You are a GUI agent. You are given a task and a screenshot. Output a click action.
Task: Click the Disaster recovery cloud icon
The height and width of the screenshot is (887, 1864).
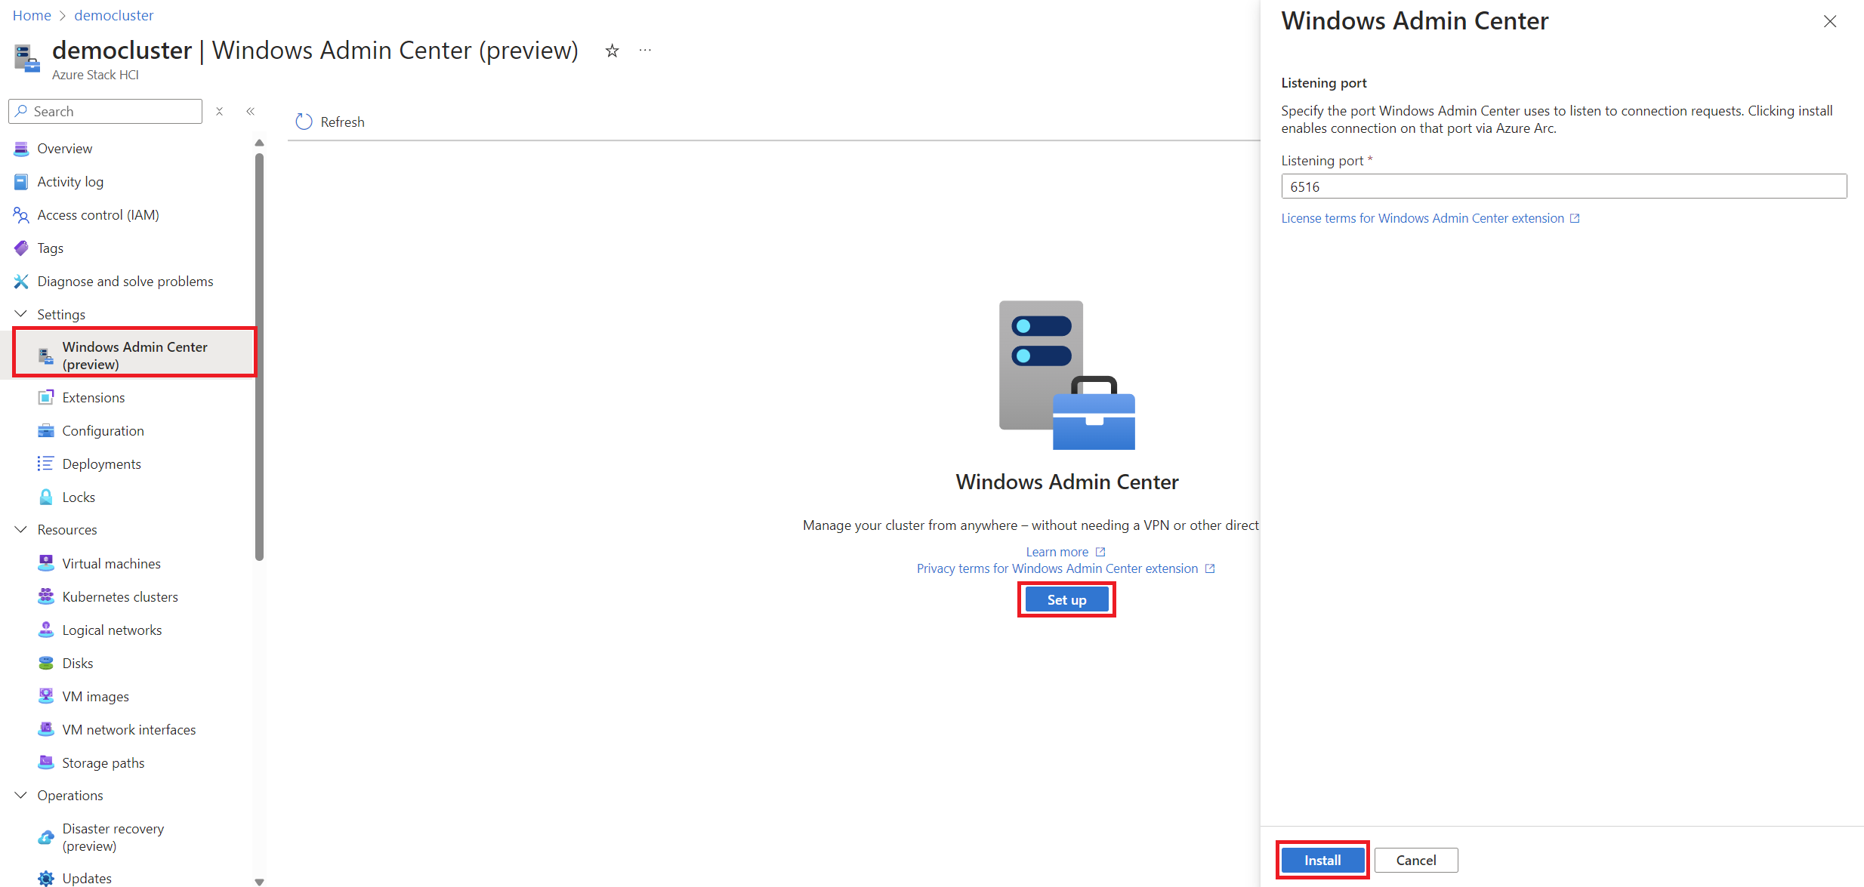pos(46,837)
